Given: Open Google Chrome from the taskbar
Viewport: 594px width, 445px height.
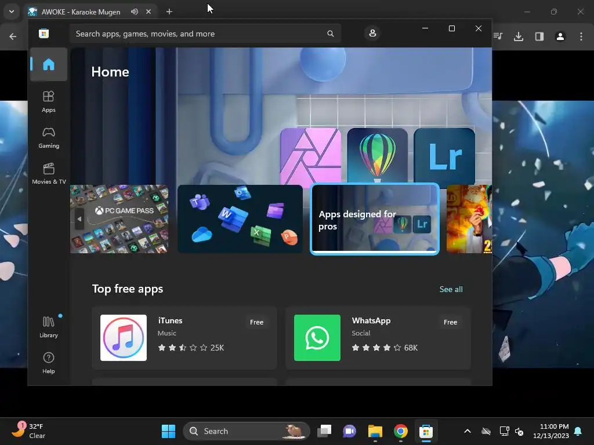Looking at the screenshot, I should click(400, 431).
